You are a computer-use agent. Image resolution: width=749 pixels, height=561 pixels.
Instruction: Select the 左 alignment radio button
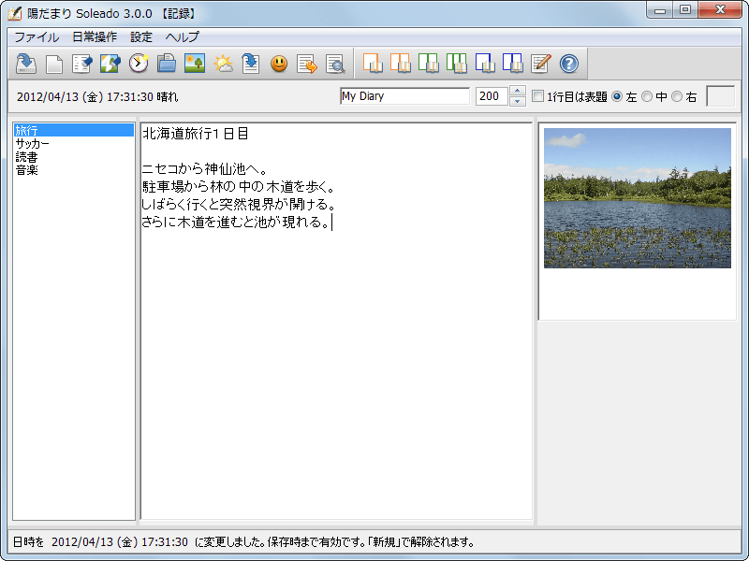[x=617, y=96]
